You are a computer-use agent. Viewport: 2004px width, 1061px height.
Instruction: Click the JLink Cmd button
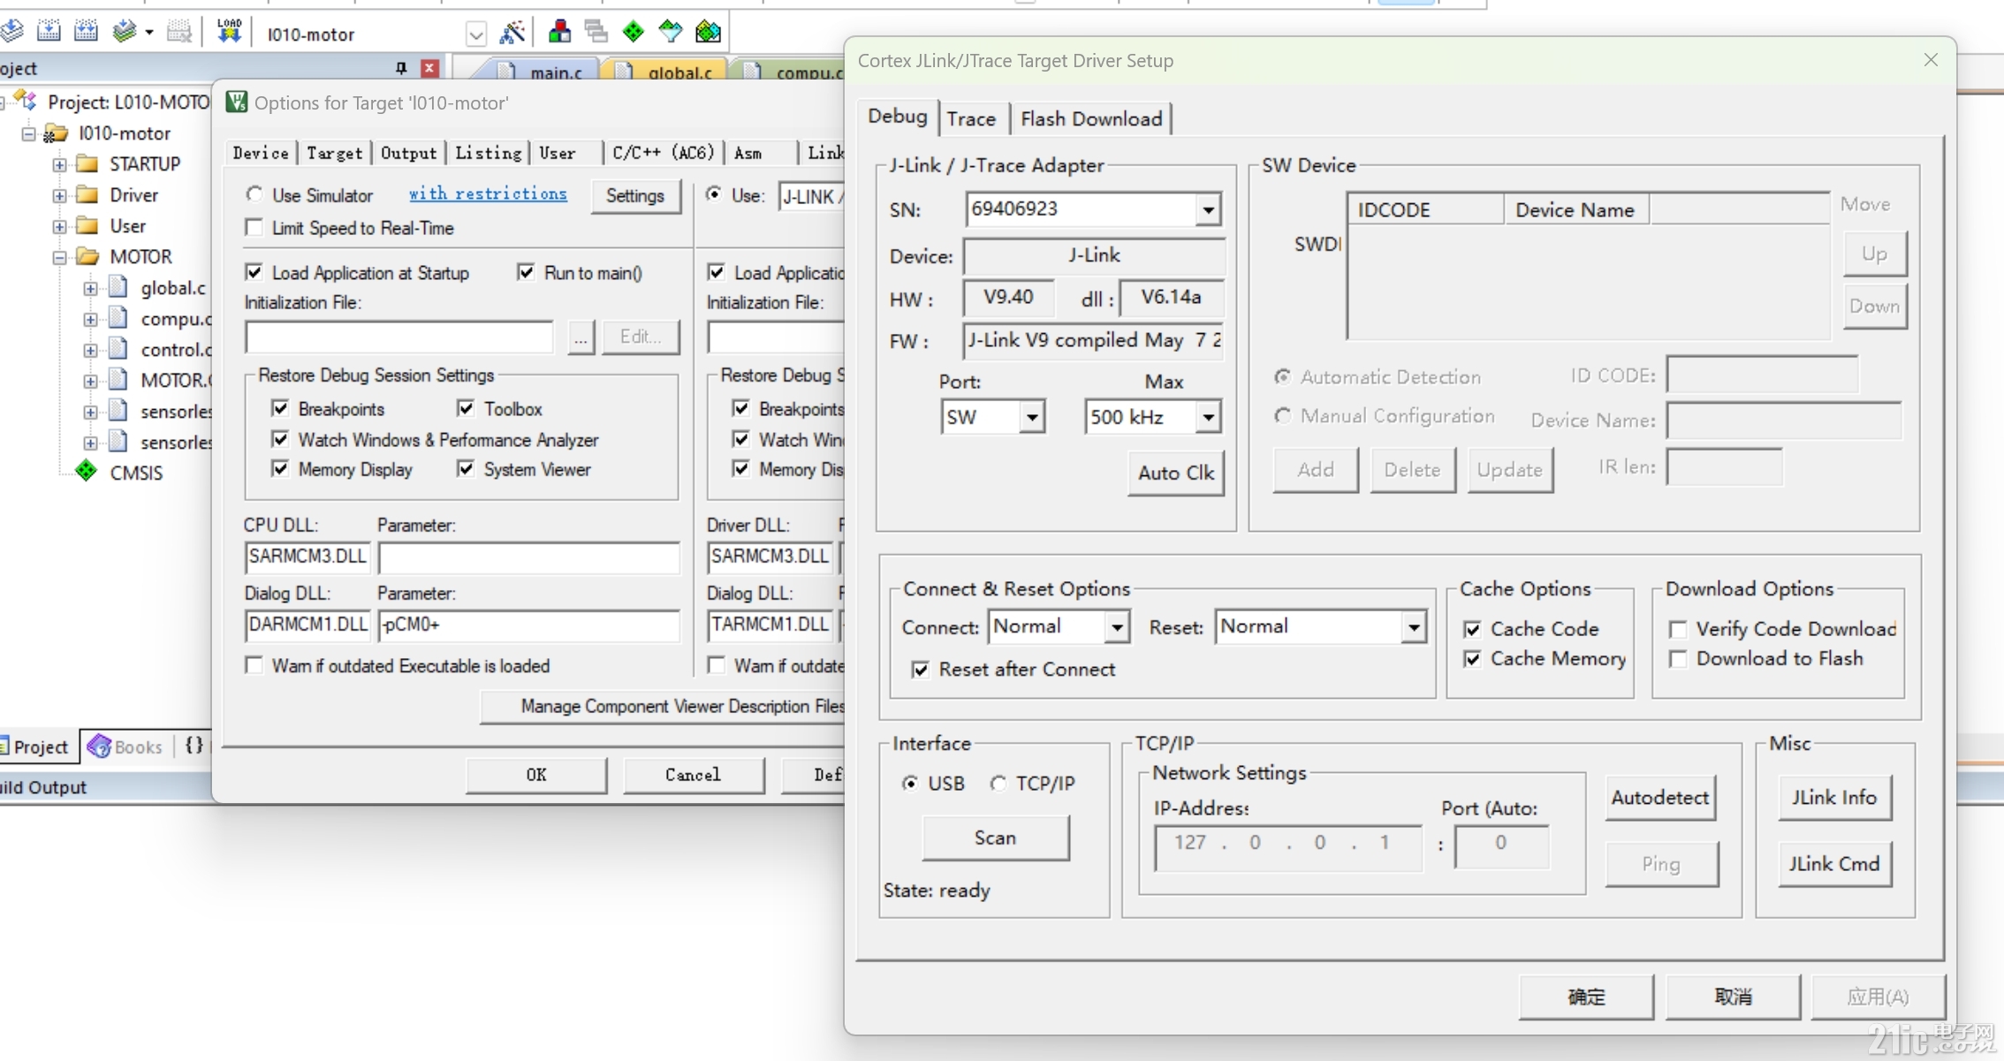click(1833, 863)
